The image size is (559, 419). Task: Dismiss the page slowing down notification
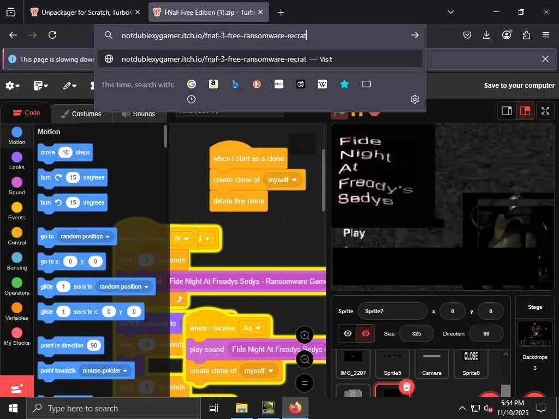coord(545,59)
